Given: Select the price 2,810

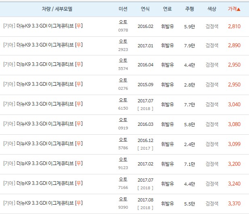Looking at the screenshot, I should [x=234, y=26].
